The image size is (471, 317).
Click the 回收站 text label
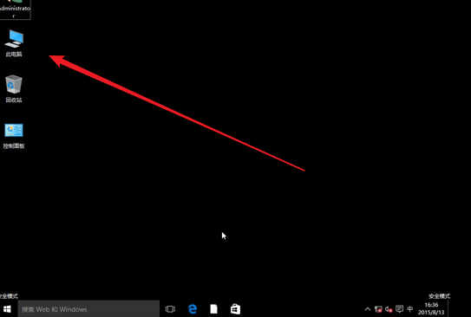tap(14, 100)
